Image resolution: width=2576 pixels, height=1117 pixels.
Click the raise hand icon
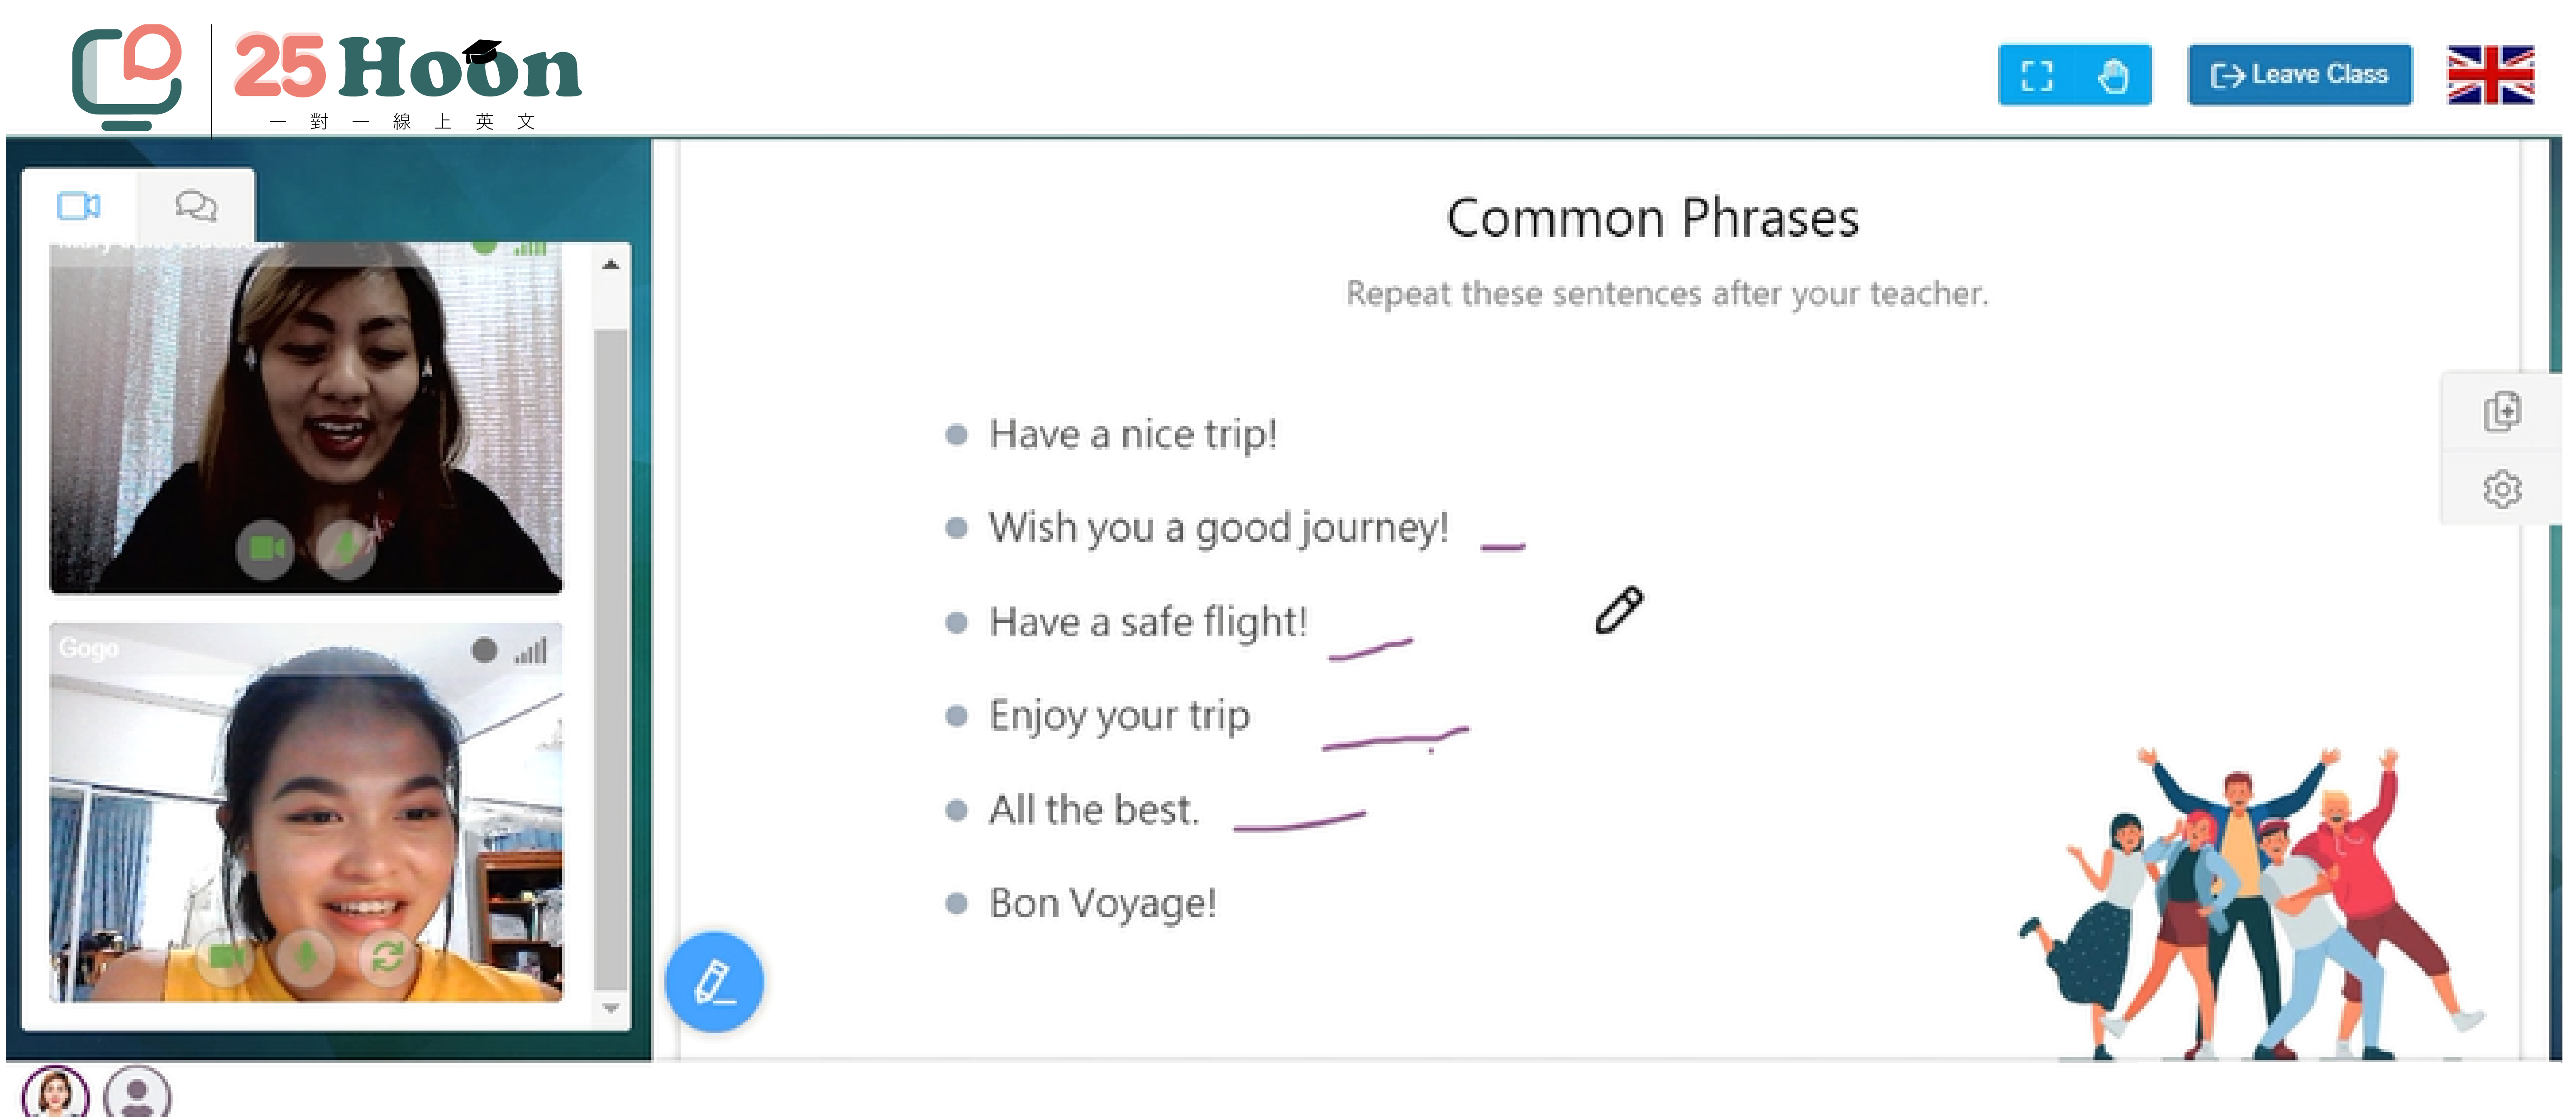pos(2113,76)
